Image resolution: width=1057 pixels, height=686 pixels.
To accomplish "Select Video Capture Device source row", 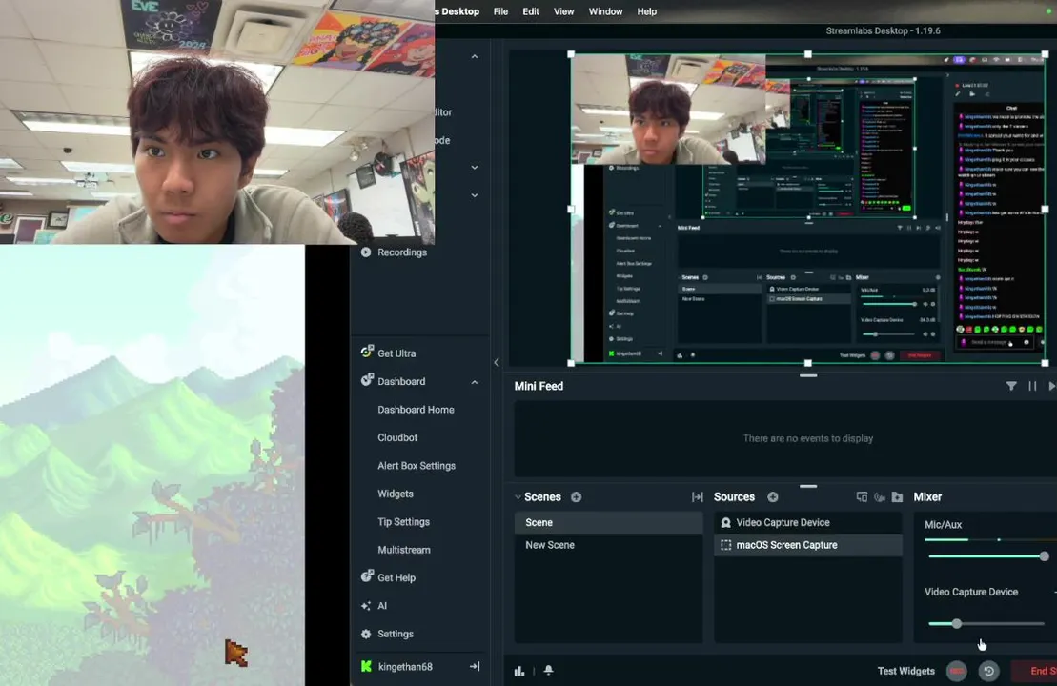I will (807, 522).
